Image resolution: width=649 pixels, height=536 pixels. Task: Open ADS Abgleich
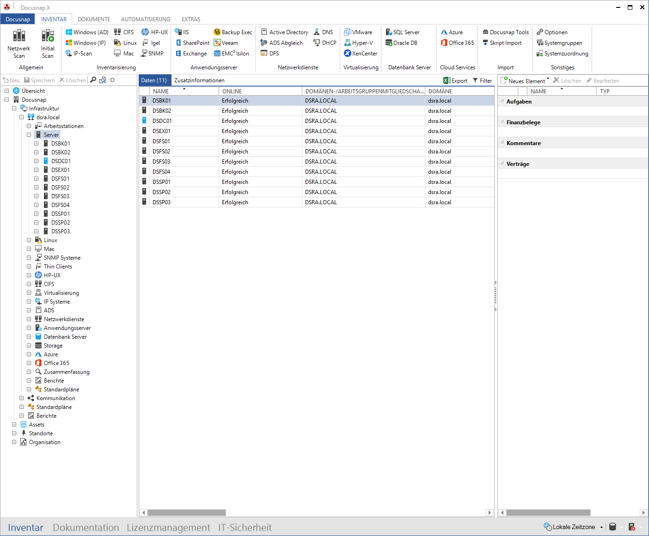[x=282, y=43]
